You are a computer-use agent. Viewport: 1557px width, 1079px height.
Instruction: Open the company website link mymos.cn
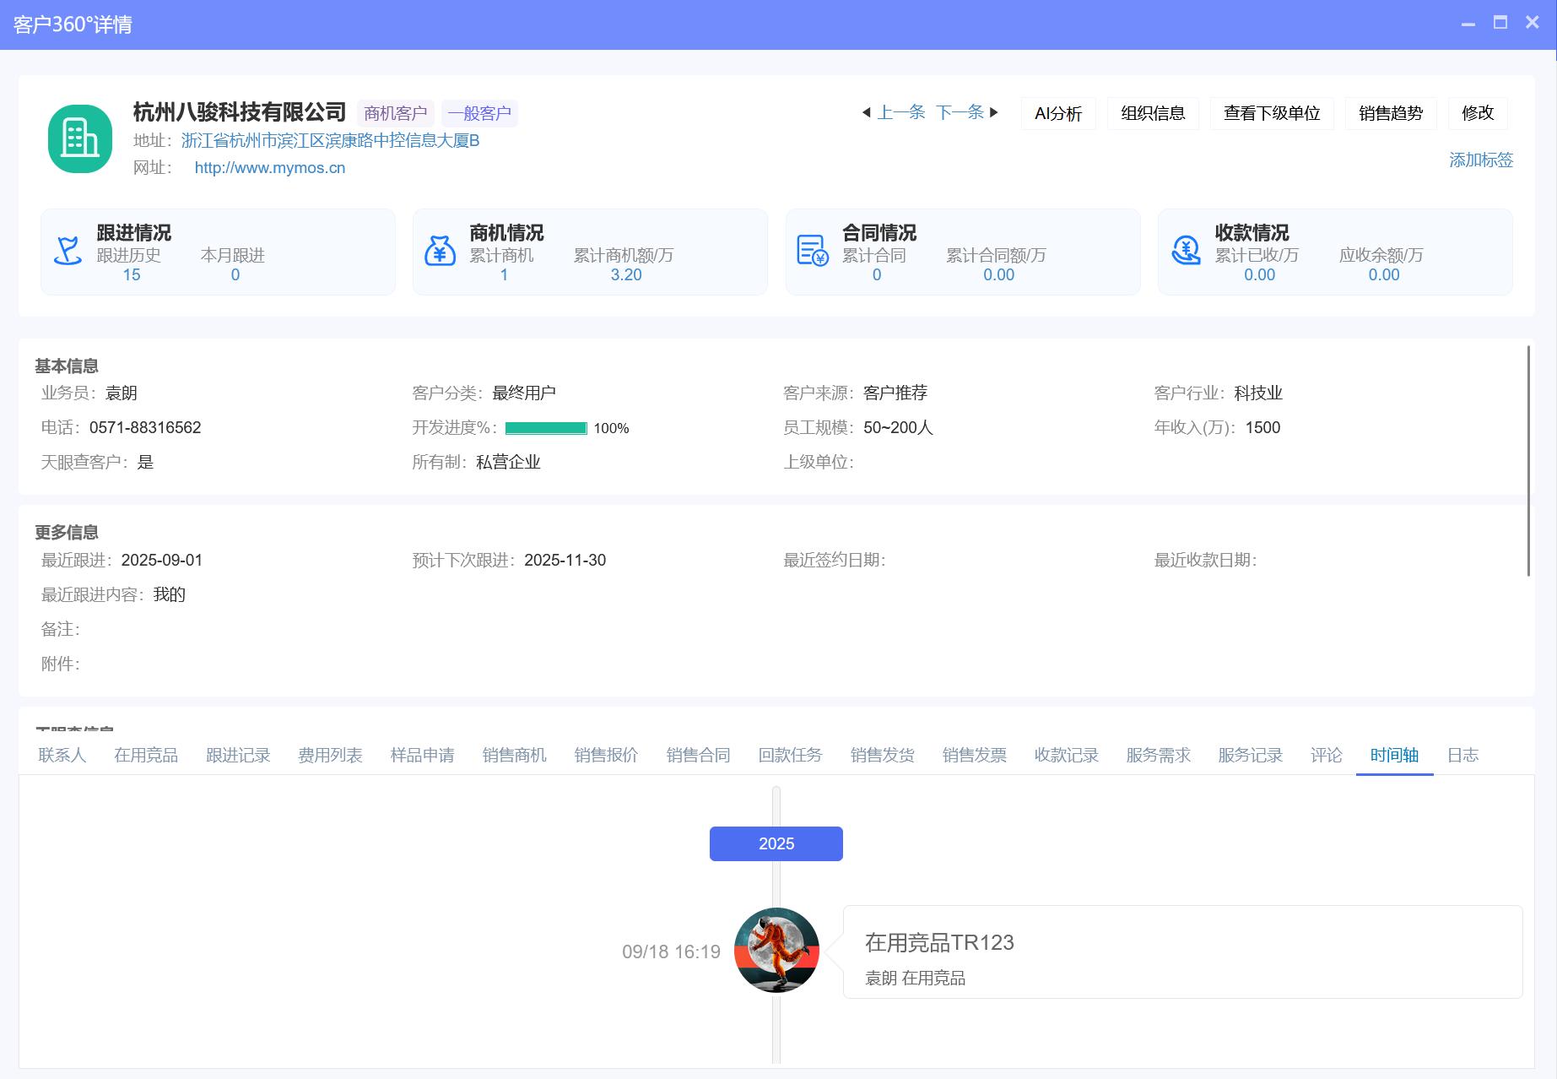coord(269,168)
